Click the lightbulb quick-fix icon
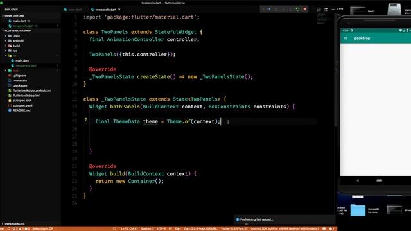Image resolution: width=411 pixels, height=231 pixels. (x=85, y=120)
